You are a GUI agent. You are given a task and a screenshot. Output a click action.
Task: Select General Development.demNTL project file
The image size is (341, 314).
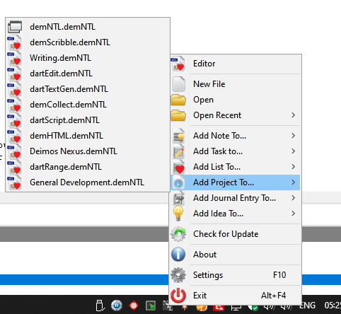[88, 182]
